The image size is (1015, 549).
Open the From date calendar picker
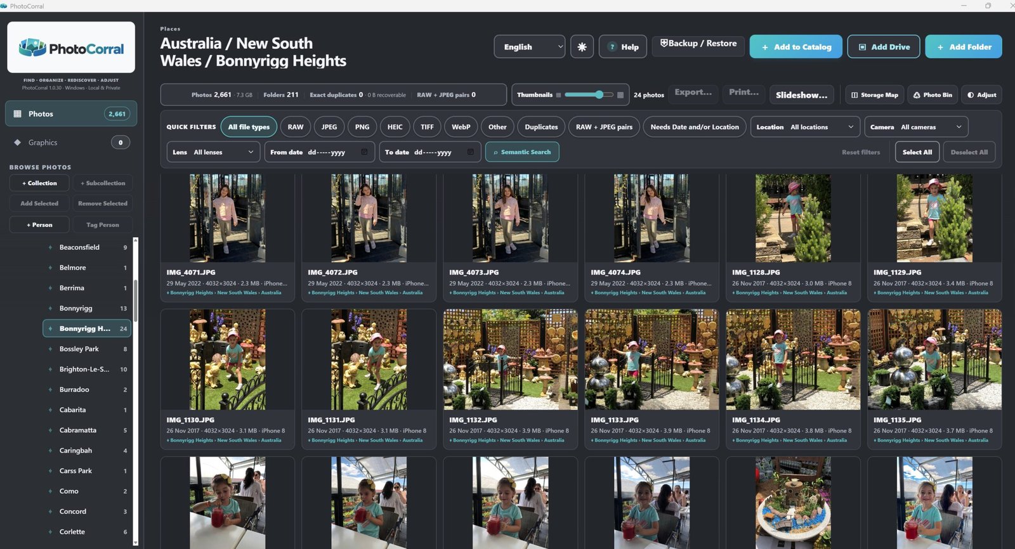pos(364,152)
